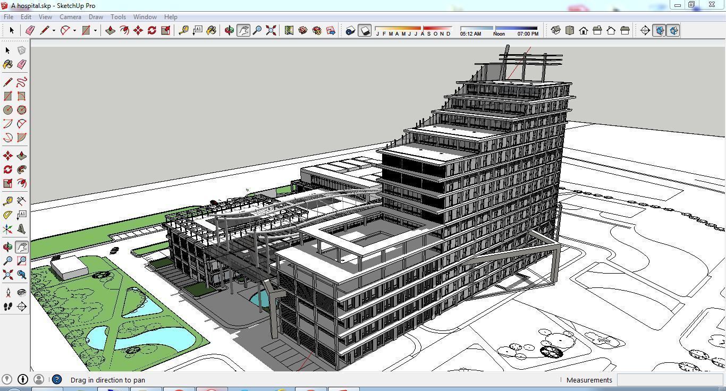
Task: Expand the Arc tool dropdown arrow
Action: click(74, 31)
